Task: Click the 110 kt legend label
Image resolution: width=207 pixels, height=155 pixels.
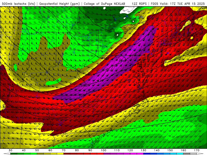Action: 117,150
